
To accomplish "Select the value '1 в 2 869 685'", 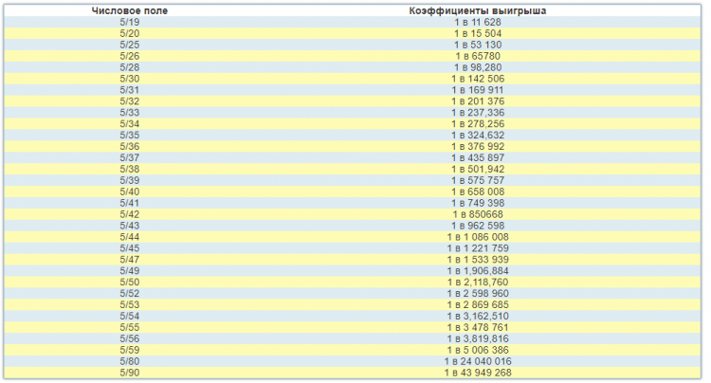I will 478,305.
